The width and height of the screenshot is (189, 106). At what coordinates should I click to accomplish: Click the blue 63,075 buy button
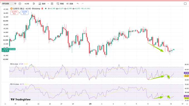click(24, 13)
